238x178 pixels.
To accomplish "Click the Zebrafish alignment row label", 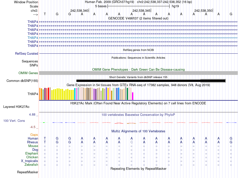I will (31, 165).
